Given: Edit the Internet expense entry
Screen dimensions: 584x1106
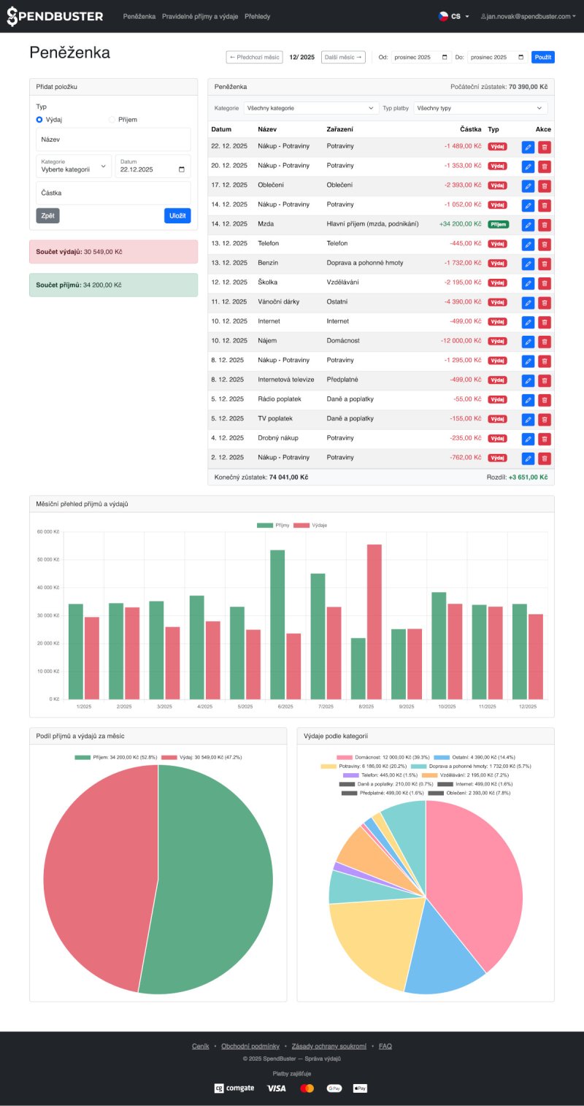Looking at the screenshot, I should (x=527, y=321).
